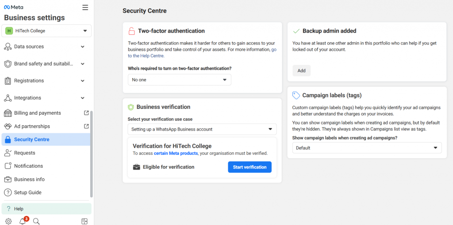453x225 pixels.
Task: Click the search magnifier icon
Action: click(x=36, y=221)
